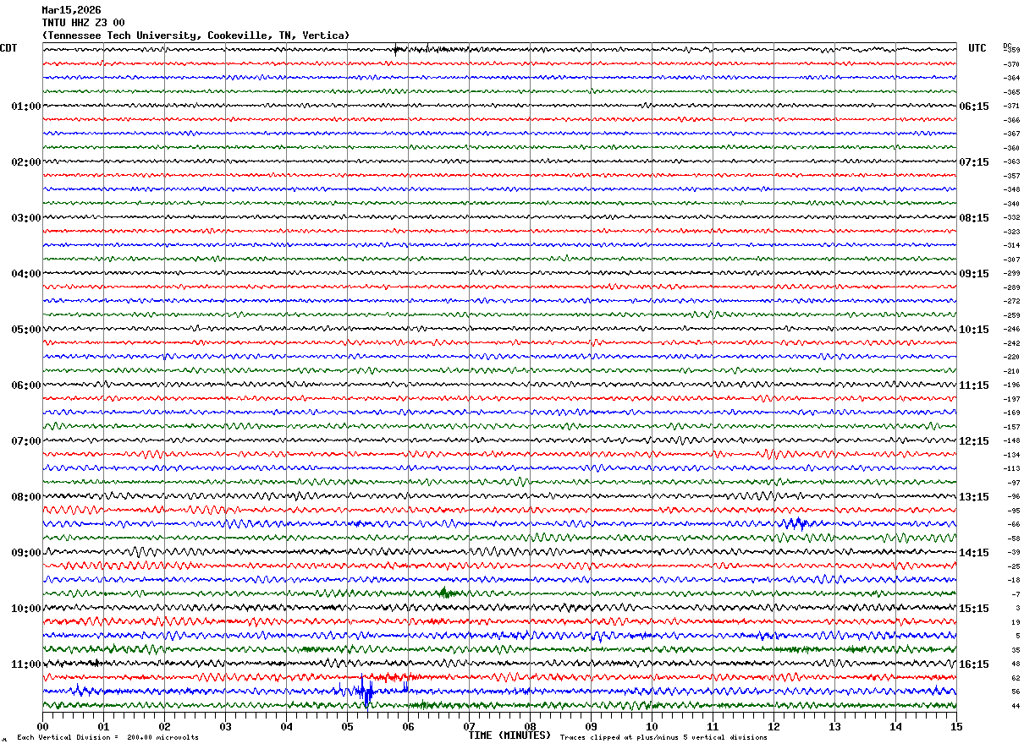Click the 'CDT' timezone label
The height and width of the screenshot is (749, 1024).
point(8,48)
